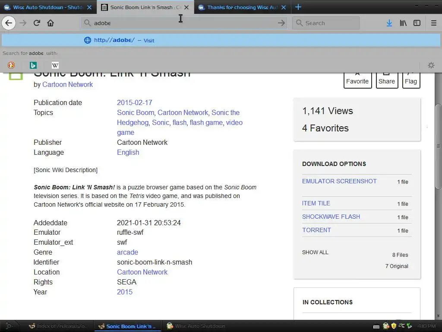
Task: Download the EMULATOR SCREENSHOT option
Action: (x=339, y=181)
